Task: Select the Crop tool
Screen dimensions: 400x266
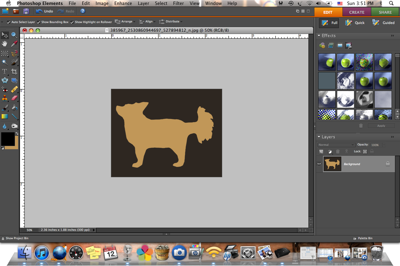Action: 14,72
